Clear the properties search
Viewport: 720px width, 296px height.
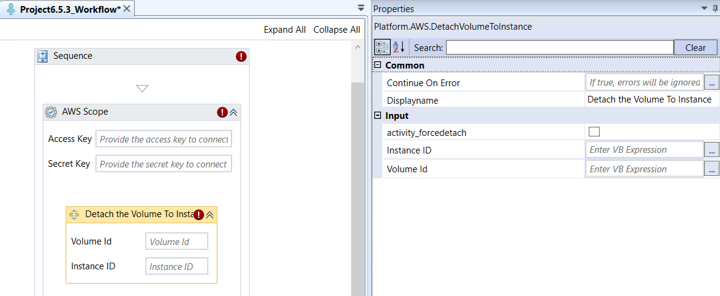click(x=695, y=48)
